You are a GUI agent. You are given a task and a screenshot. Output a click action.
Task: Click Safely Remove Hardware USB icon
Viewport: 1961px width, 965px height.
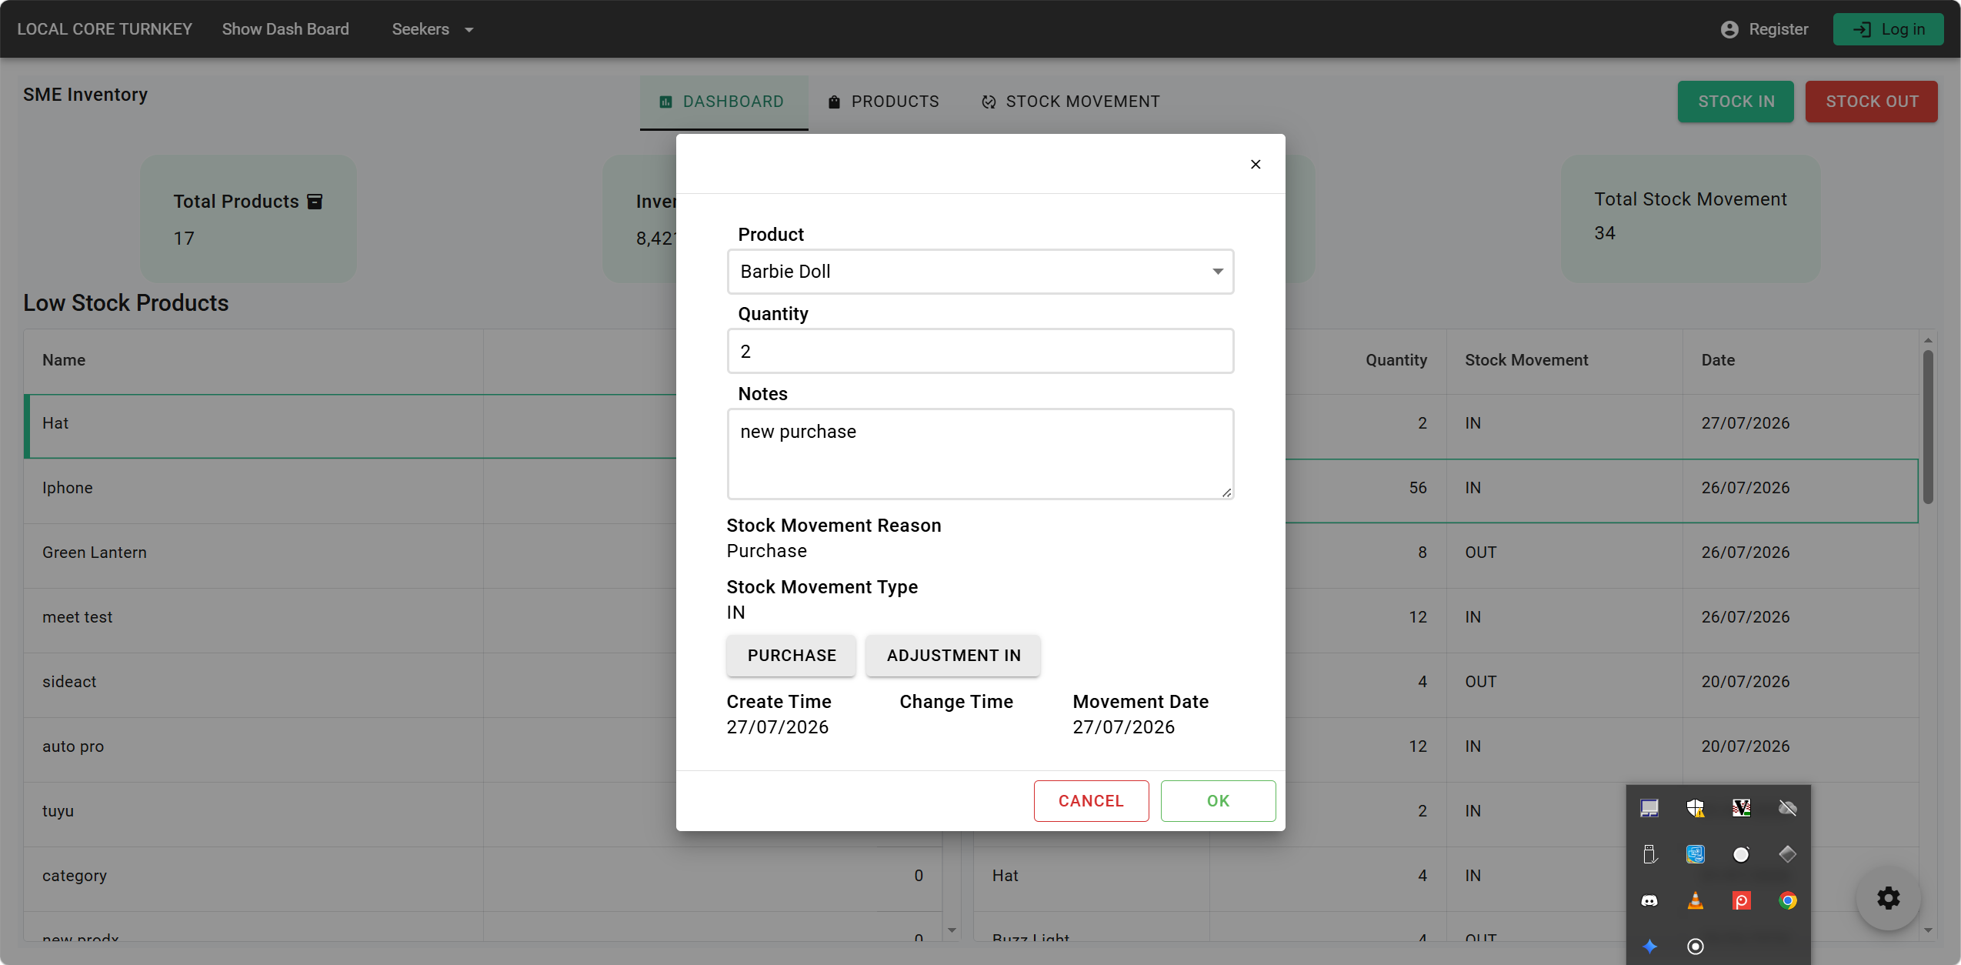point(1649,854)
